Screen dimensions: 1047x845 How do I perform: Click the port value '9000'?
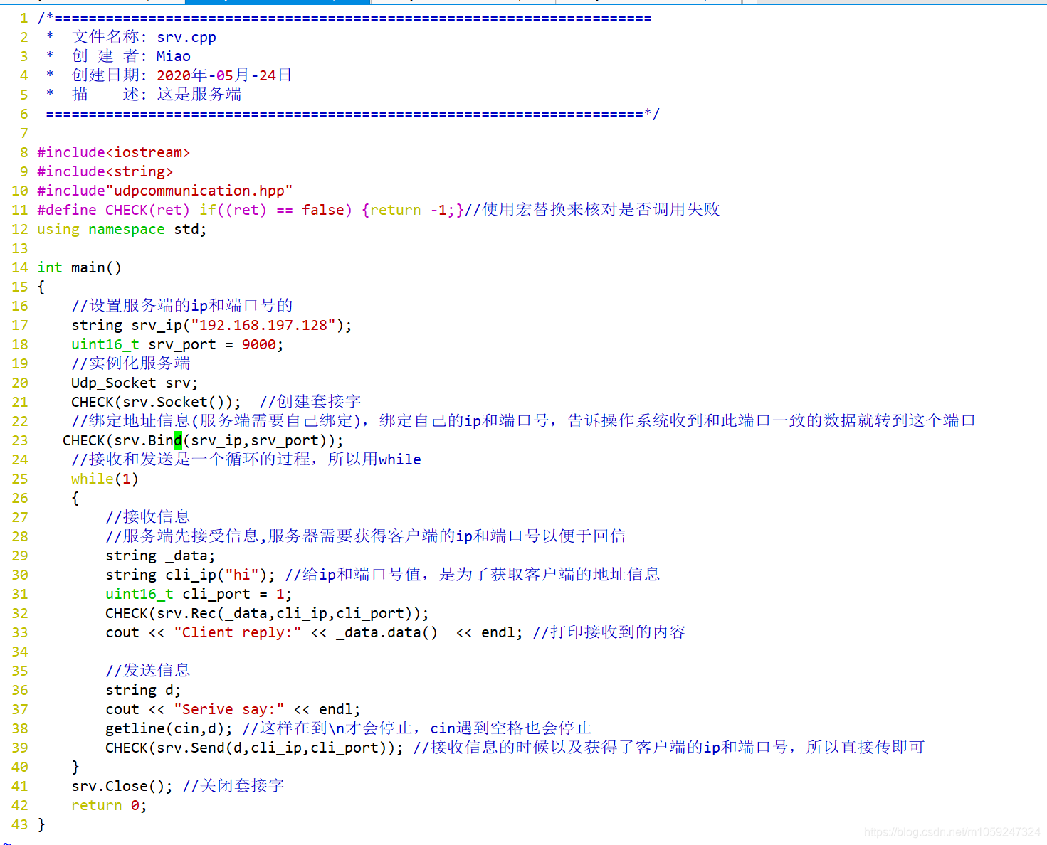tap(259, 344)
